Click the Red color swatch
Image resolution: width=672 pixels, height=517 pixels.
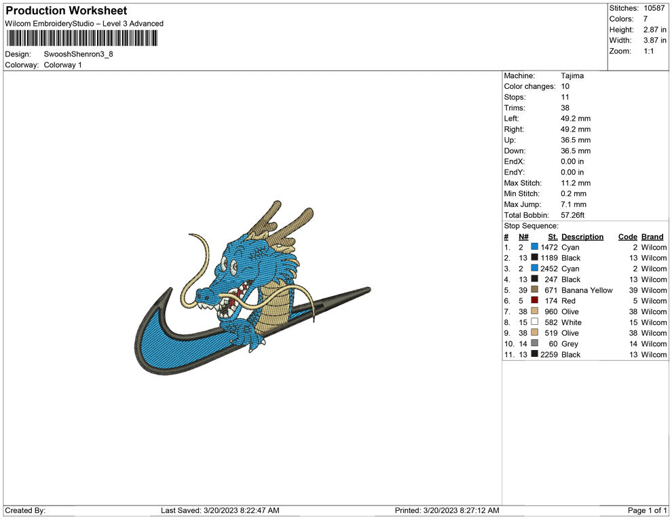[x=534, y=301]
